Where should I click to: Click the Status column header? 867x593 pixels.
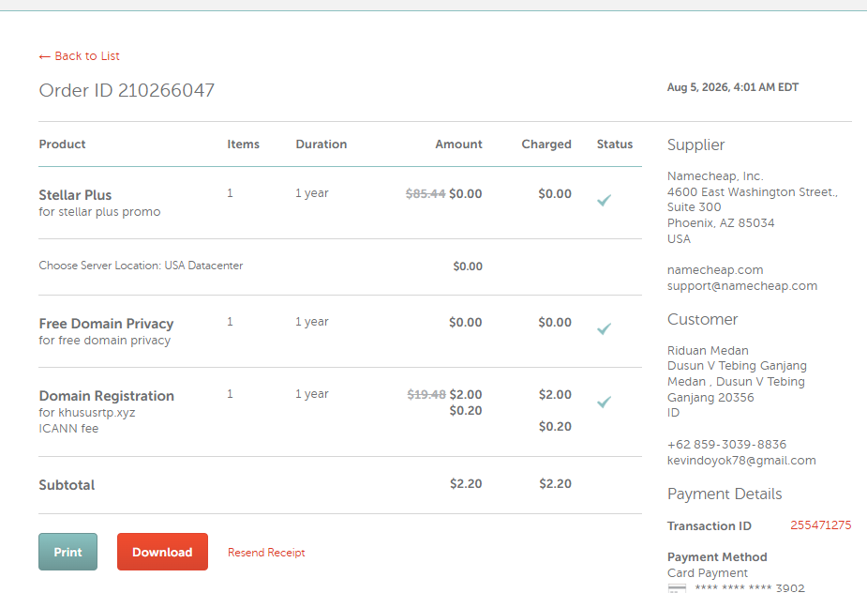(x=614, y=144)
